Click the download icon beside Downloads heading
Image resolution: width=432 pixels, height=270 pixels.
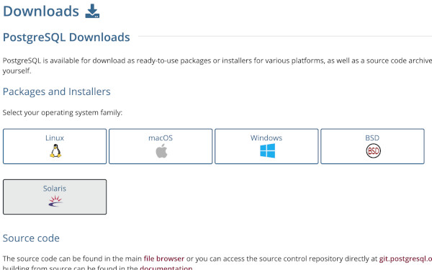[92, 11]
